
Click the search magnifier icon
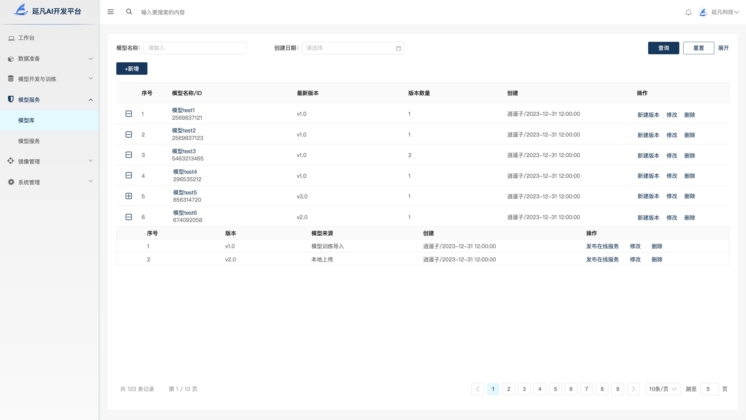click(x=129, y=12)
